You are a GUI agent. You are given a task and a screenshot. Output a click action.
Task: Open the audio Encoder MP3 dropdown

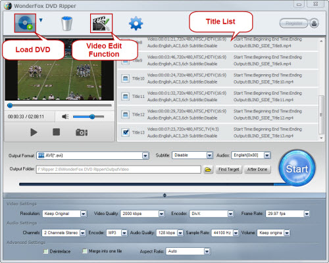click(124, 233)
